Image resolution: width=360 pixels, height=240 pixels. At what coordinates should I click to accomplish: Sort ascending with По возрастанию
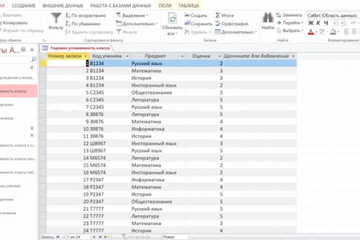point(85,15)
